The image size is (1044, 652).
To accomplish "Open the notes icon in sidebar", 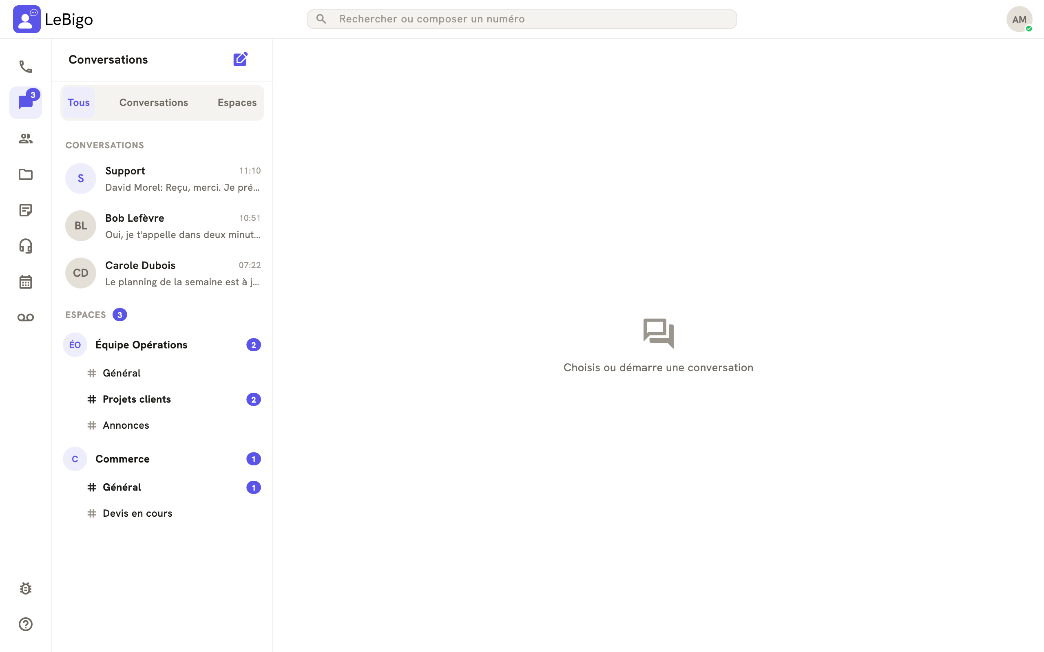I will pyautogui.click(x=25, y=210).
